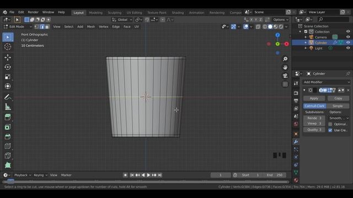The height and width of the screenshot is (198, 353).
Task: Select Catmull-Clark subdivision type
Action: click(x=314, y=106)
